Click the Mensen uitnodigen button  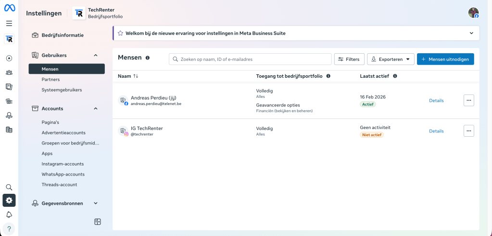445,59
